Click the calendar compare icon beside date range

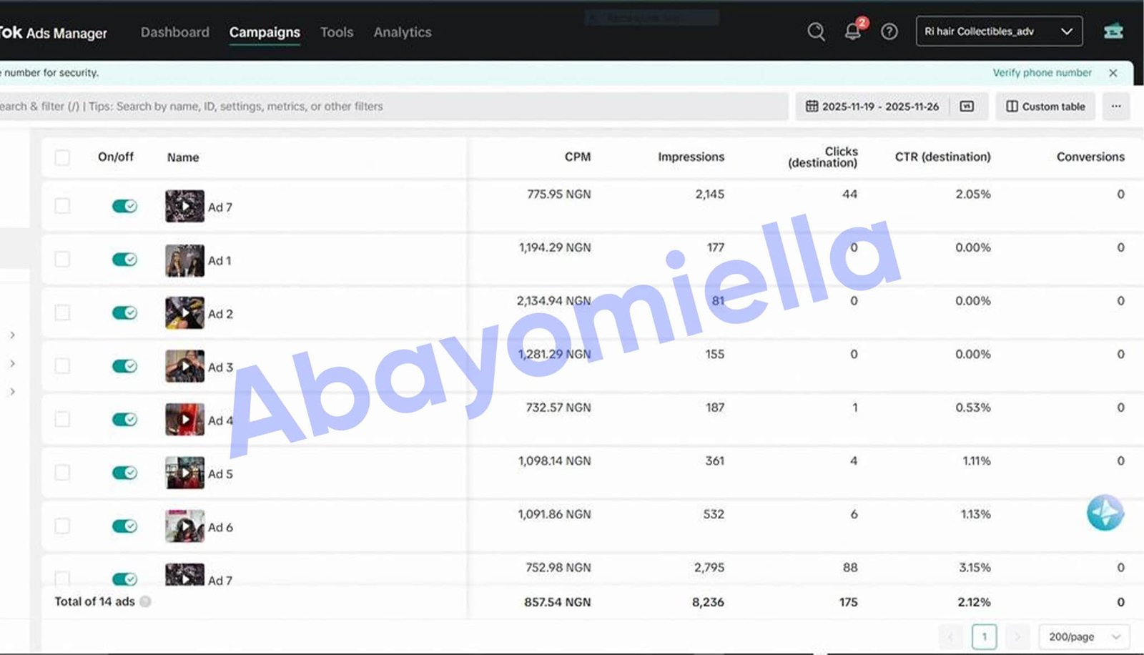967,107
